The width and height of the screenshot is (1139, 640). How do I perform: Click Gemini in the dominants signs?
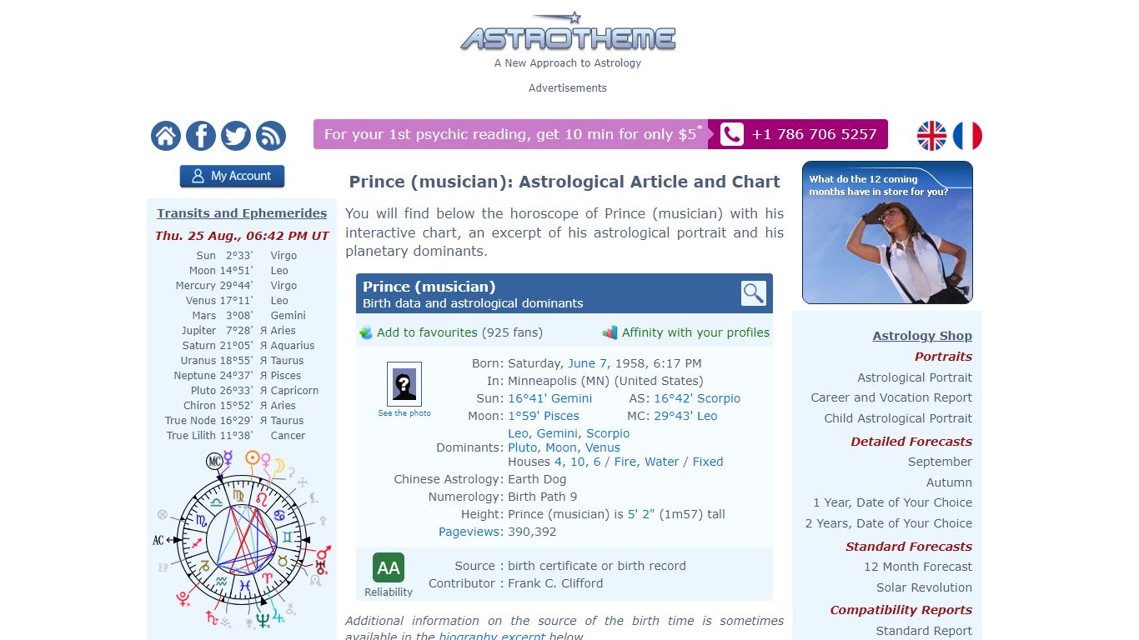point(557,433)
